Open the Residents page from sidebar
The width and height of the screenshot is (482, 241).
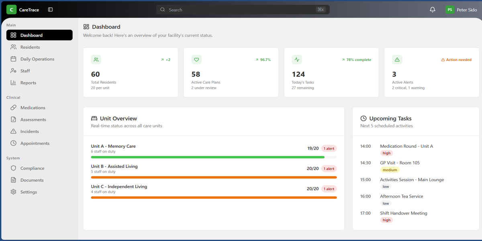coord(30,47)
